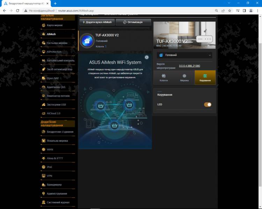262x209 pixels.
Task: Open Застосунки USB icon
Action: click(x=43, y=104)
